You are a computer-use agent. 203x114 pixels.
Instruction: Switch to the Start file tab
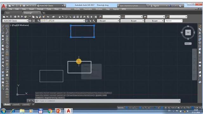[8, 13]
